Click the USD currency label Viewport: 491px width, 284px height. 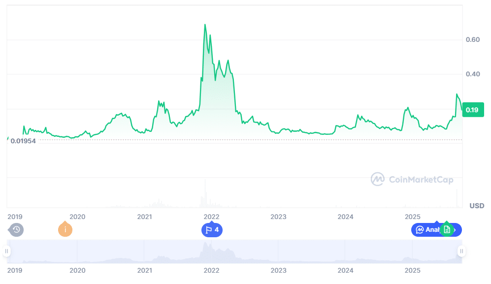point(477,205)
